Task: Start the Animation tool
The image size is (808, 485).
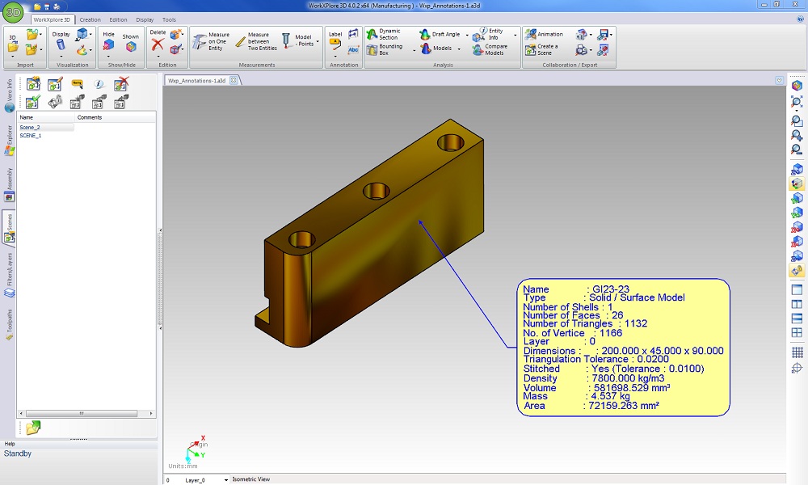Action: [x=543, y=34]
